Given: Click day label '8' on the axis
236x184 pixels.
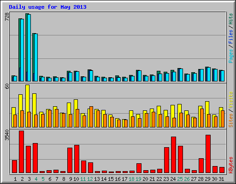Looking at the screenshot, I should [x=64, y=179].
